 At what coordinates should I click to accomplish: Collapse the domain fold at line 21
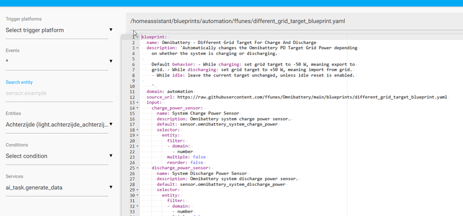[x=138, y=147]
